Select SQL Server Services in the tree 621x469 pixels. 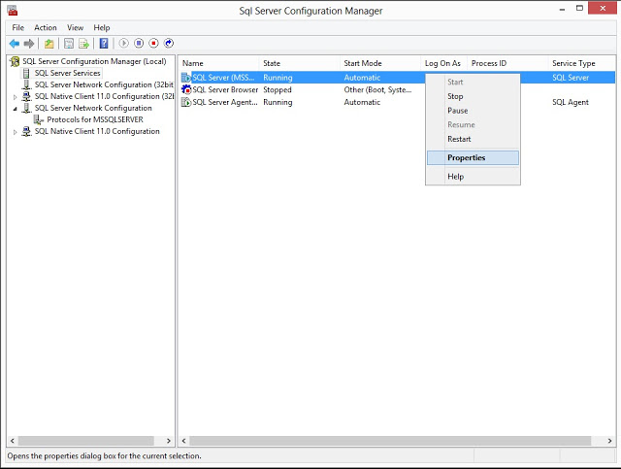click(67, 73)
